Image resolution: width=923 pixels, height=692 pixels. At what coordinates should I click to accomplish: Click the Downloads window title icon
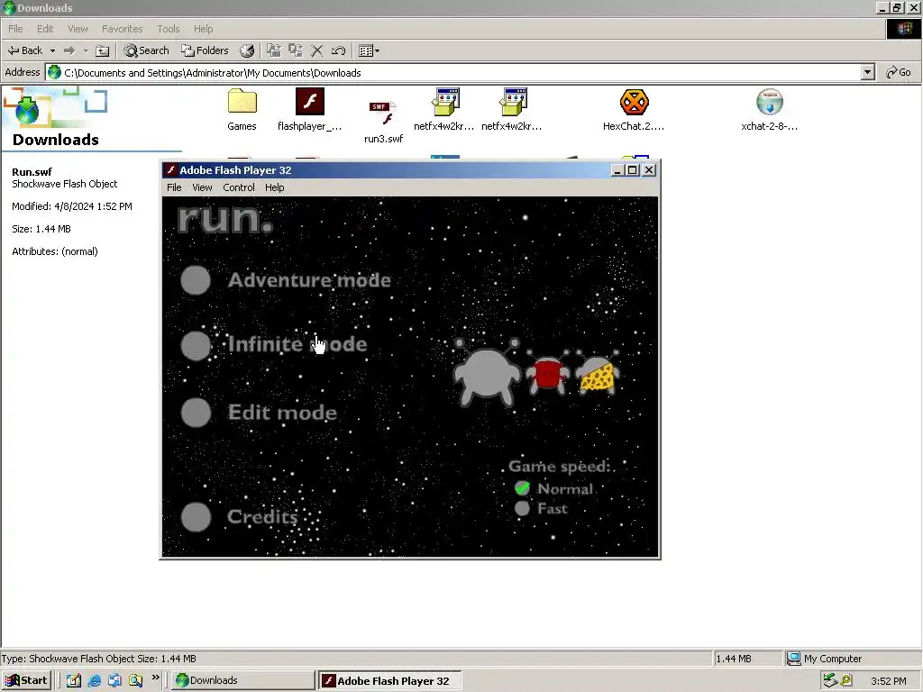point(9,7)
